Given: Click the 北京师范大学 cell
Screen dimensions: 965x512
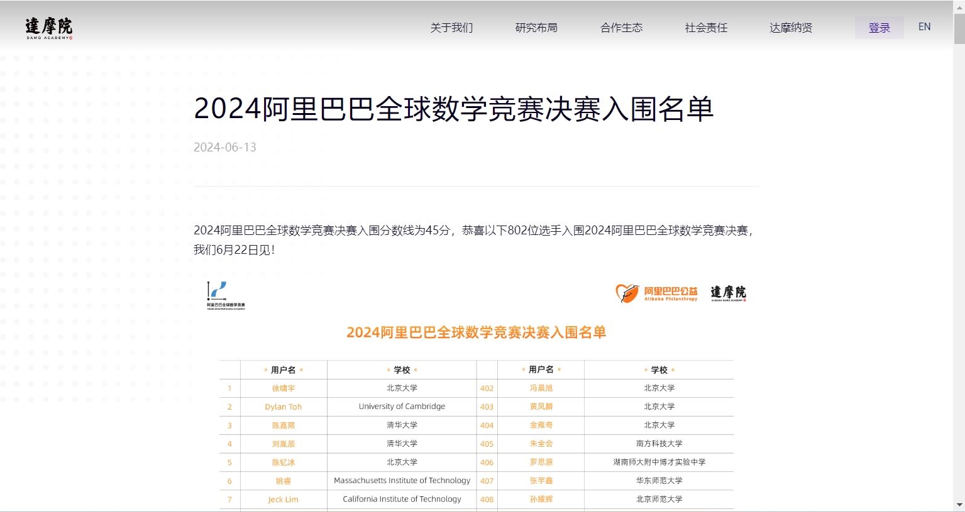Looking at the screenshot, I should (x=659, y=499).
